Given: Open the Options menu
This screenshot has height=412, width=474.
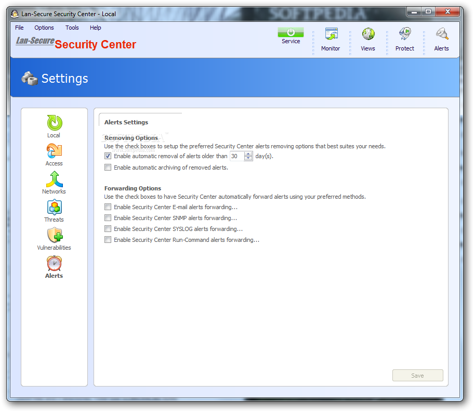Looking at the screenshot, I should [x=44, y=28].
